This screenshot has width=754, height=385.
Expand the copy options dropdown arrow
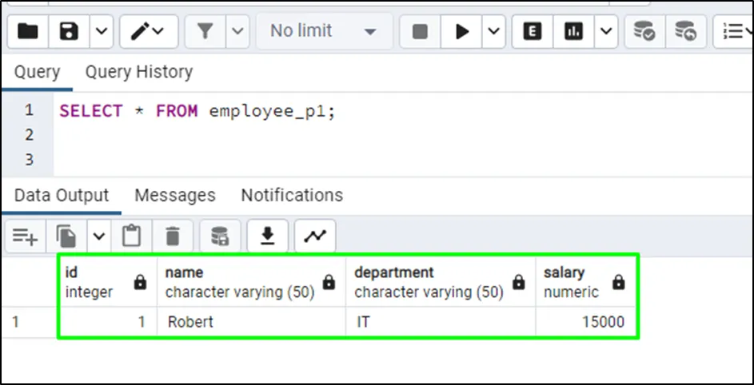pos(99,236)
